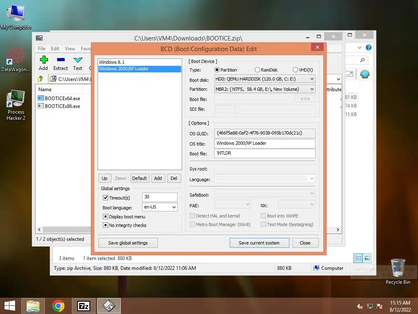Set entry as Default
Screen dimensions: 418x314
coord(140,178)
